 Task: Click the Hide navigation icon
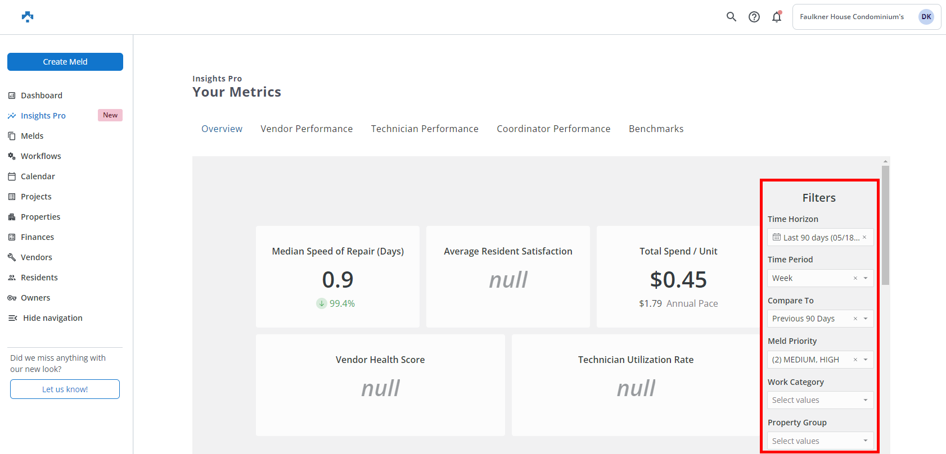12,318
